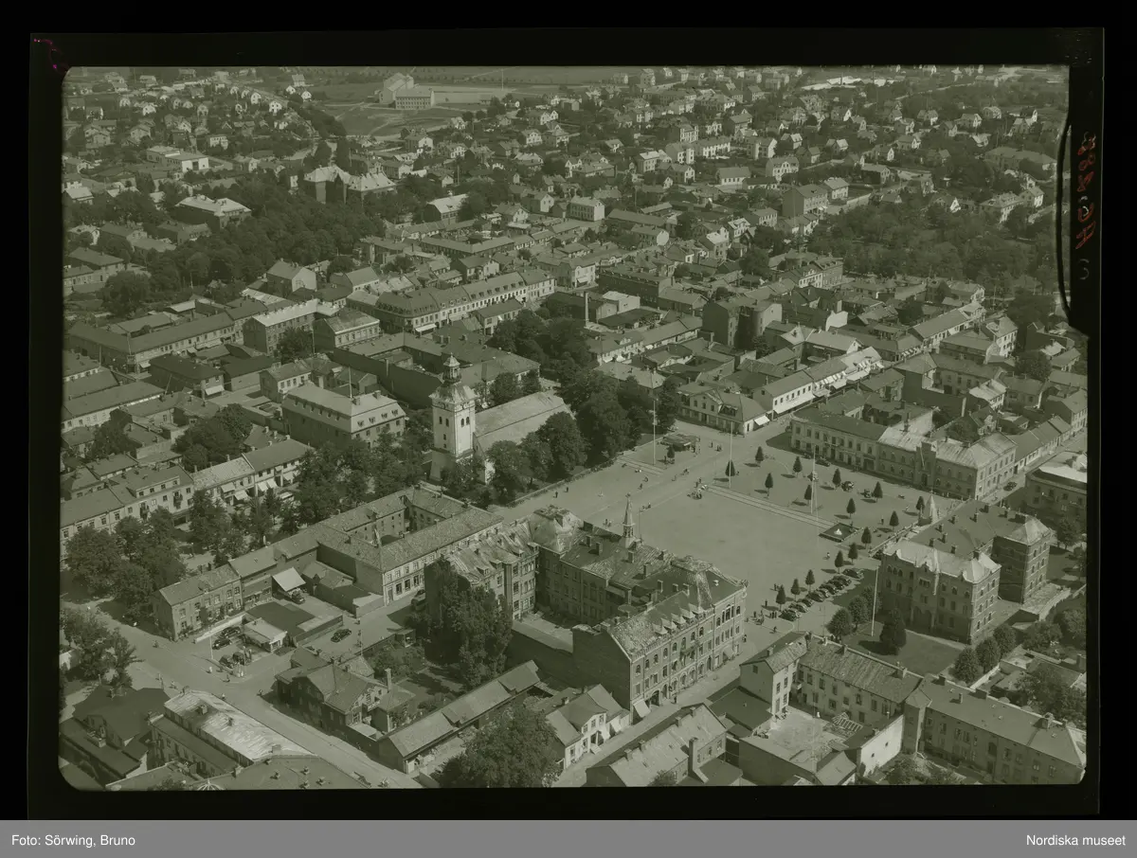Image resolution: width=1137 pixels, height=858 pixels.
Task: Click the small spire on the square-side building
Action: coord(628,521)
